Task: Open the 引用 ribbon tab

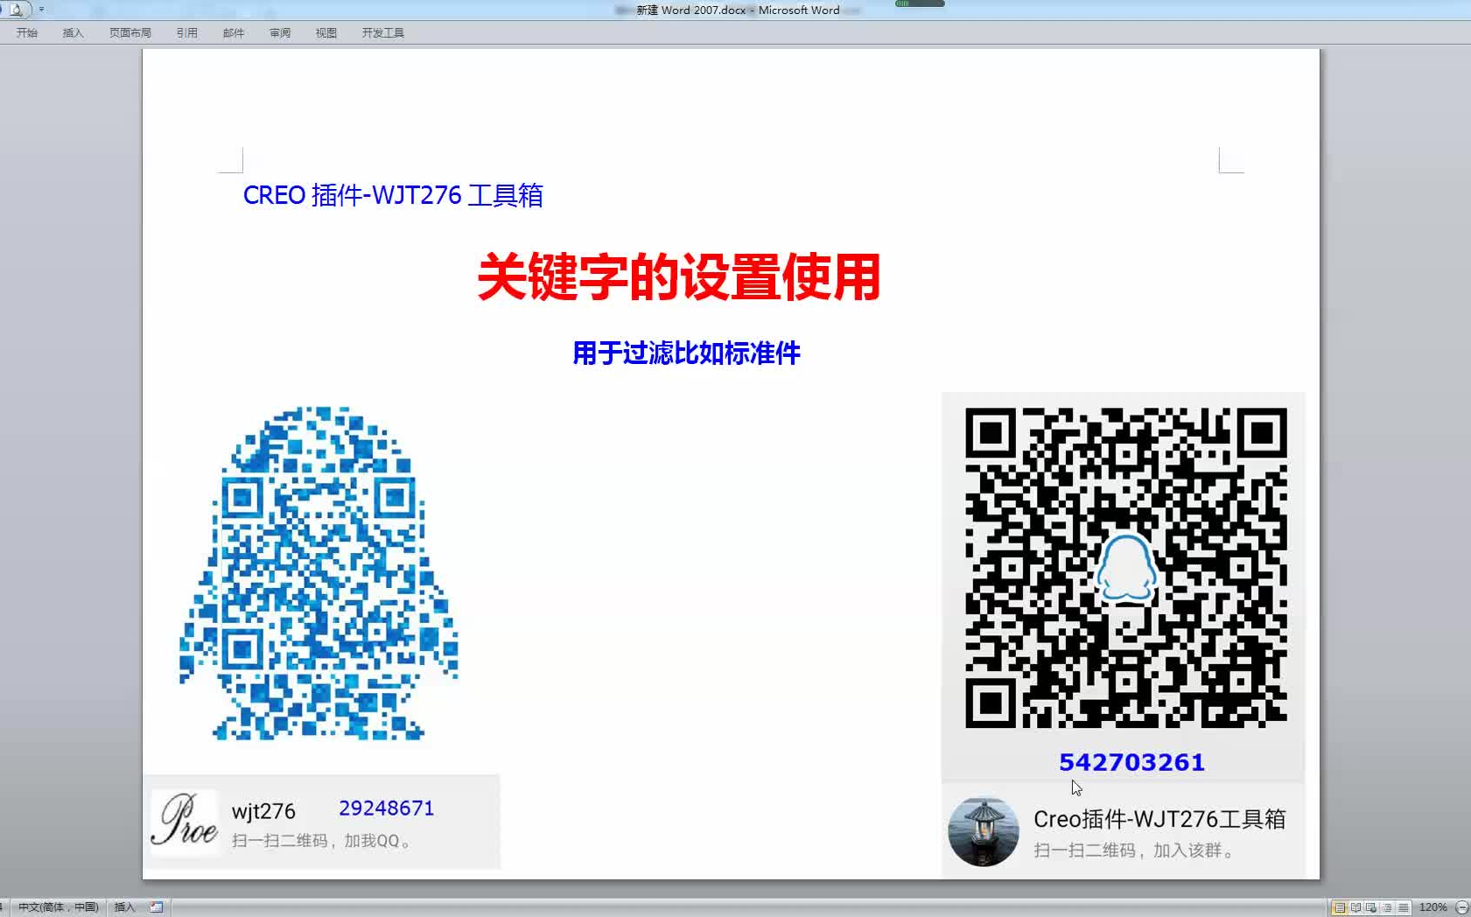Action: (187, 32)
